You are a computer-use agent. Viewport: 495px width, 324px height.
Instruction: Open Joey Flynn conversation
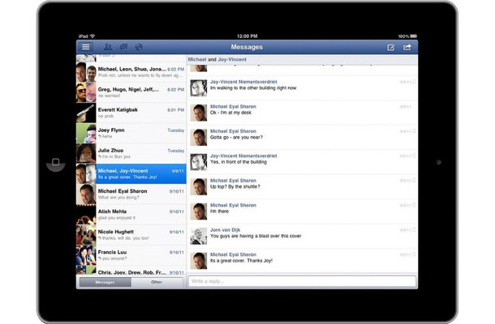tap(131, 133)
